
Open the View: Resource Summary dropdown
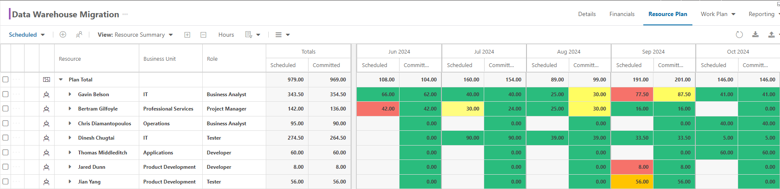tap(135, 35)
